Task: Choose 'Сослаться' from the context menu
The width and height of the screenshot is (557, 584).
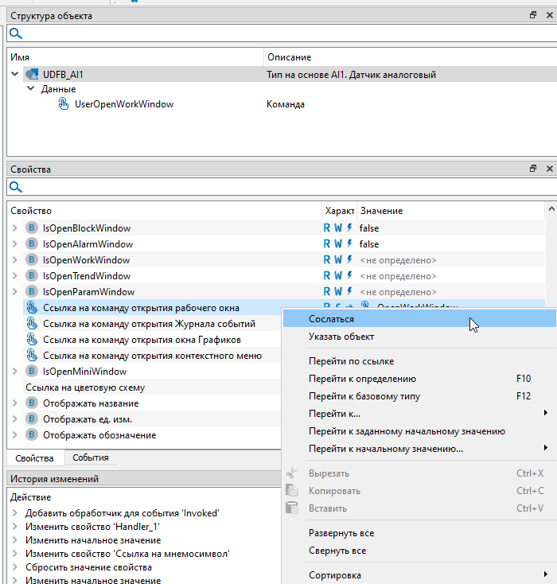Action: point(331,319)
